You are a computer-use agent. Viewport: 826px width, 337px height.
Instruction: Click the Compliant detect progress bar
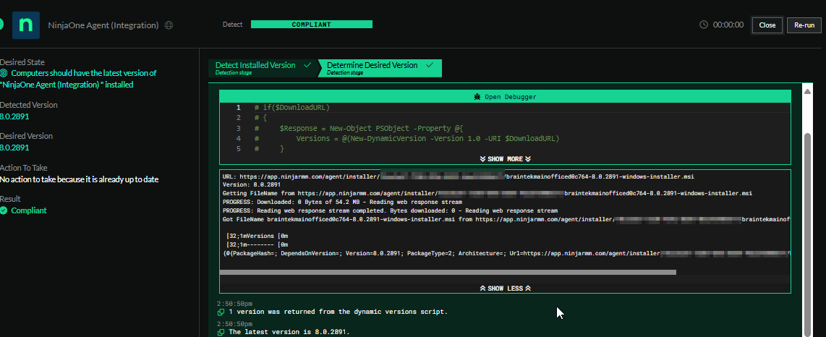point(311,24)
